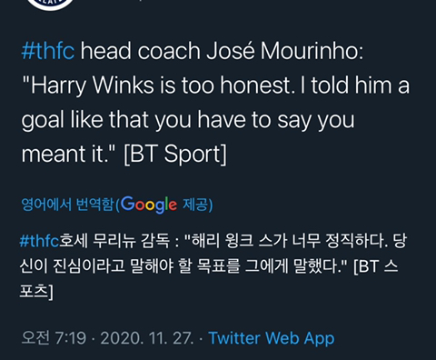Click the name 'José Mourinho' in tweet
Viewport: 436px width, 360px height.
point(284,51)
